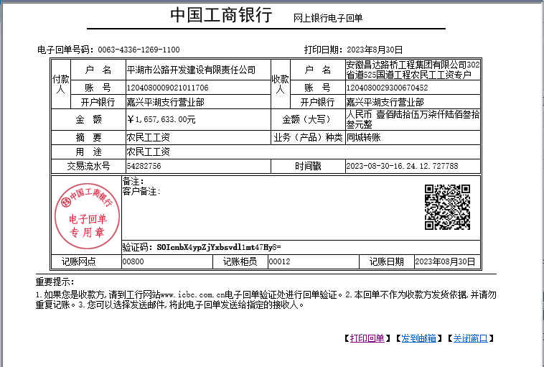This screenshot has height=367, width=544.
Task: Click the 记账网点 value 00800
Action: point(133,262)
